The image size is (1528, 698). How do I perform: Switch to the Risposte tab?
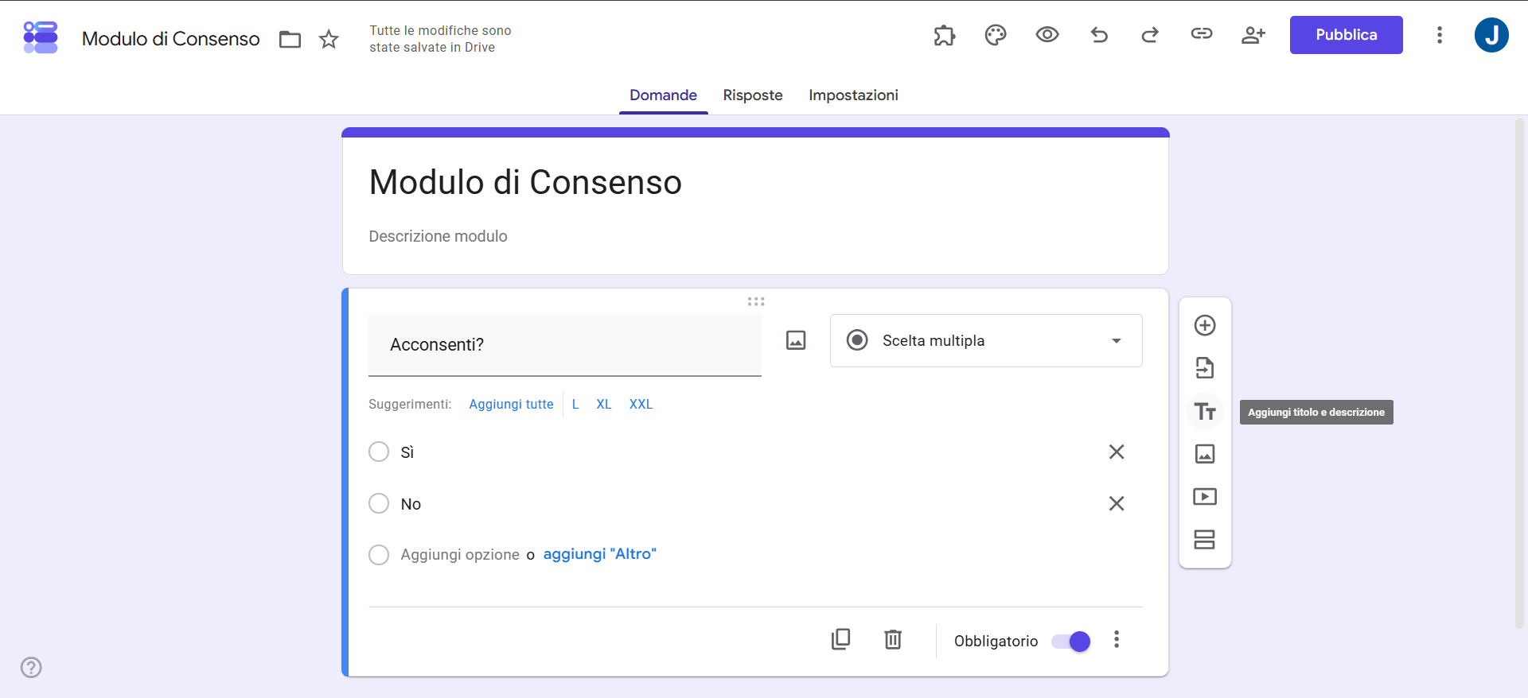[753, 95]
